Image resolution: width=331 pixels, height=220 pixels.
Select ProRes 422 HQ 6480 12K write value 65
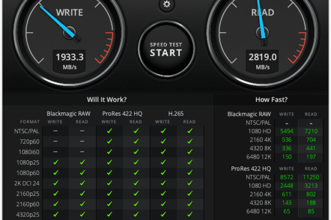click(x=287, y=212)
